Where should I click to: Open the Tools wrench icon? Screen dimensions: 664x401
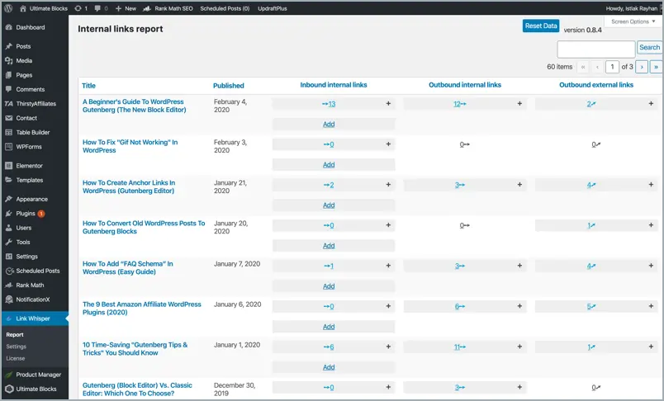8,242
